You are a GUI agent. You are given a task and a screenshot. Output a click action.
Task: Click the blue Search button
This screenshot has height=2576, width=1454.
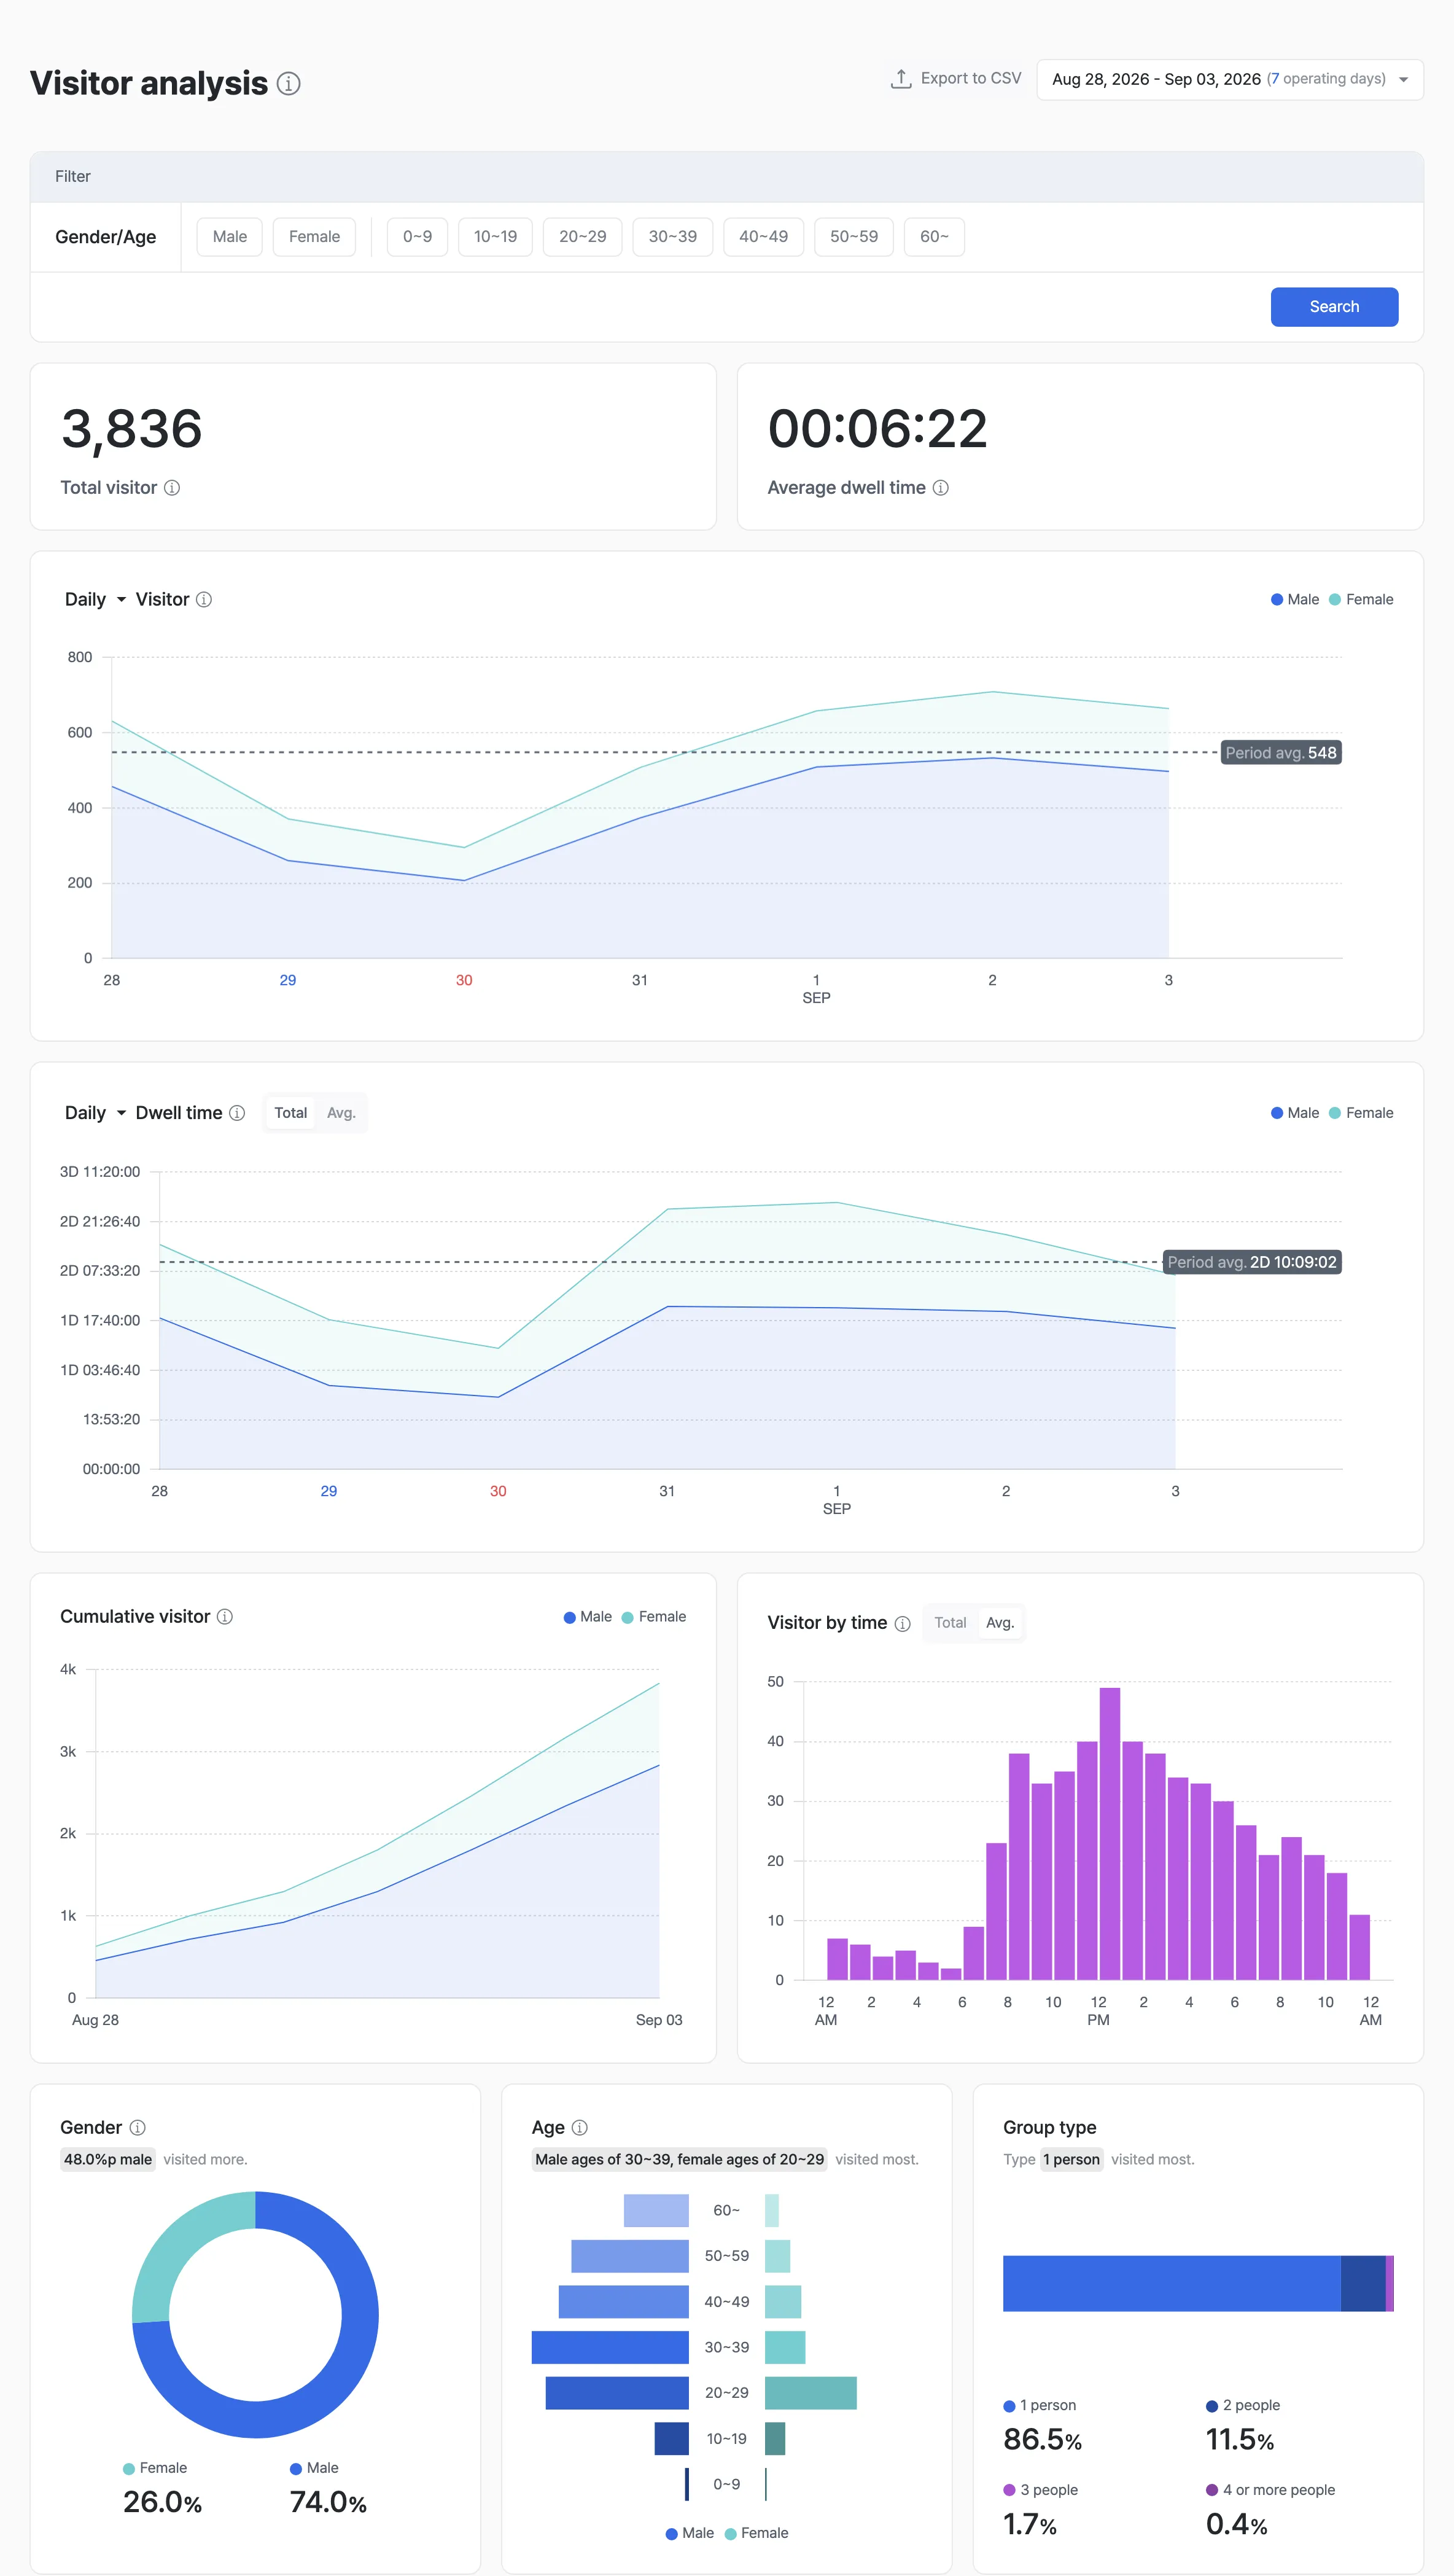tap(1334, 307)
